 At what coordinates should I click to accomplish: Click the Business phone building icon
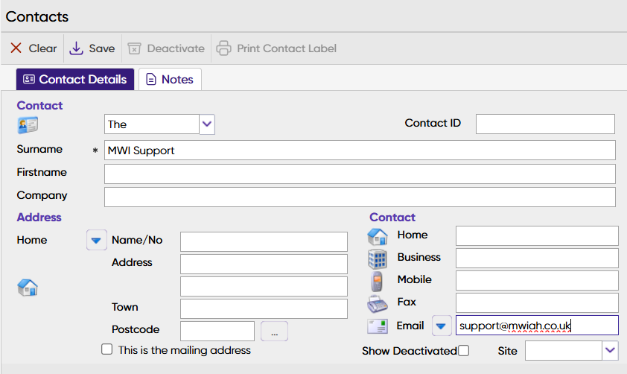[378, 259]
